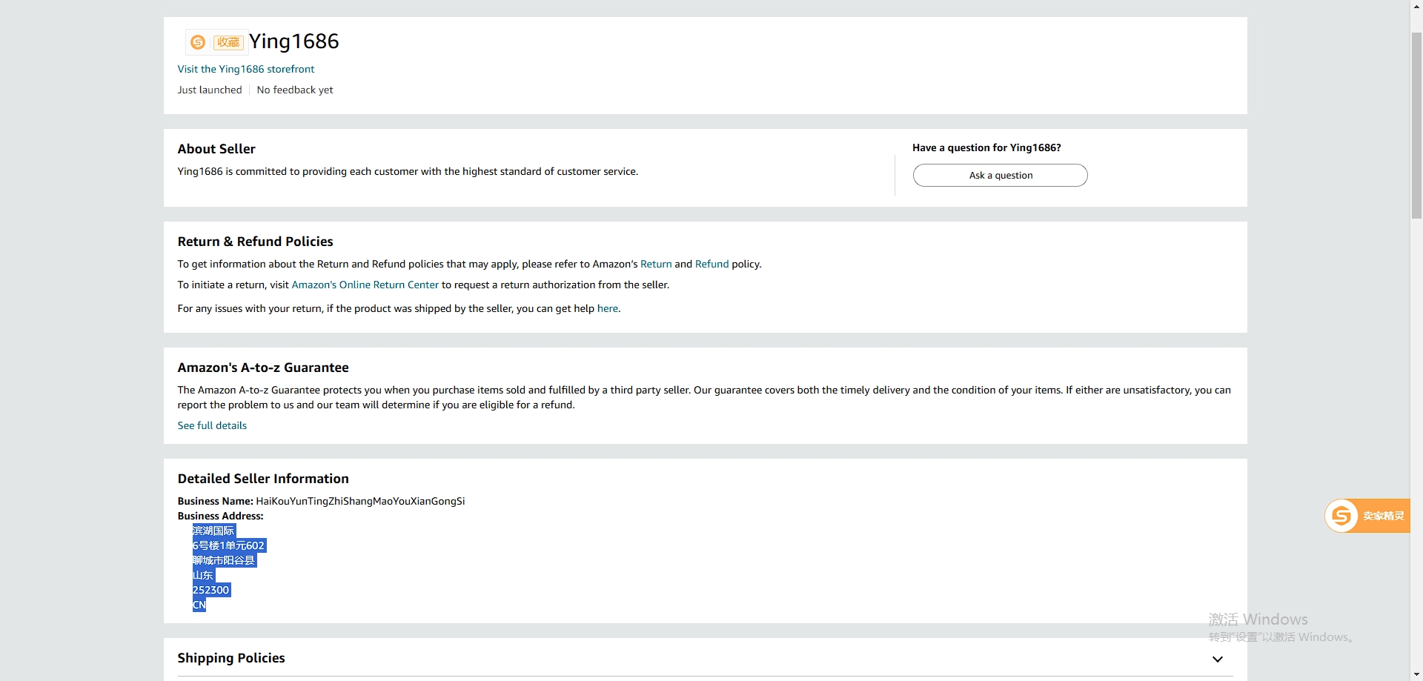
Task: Go to Amazon's Online Return Center
Action: (x=365, y=285)
